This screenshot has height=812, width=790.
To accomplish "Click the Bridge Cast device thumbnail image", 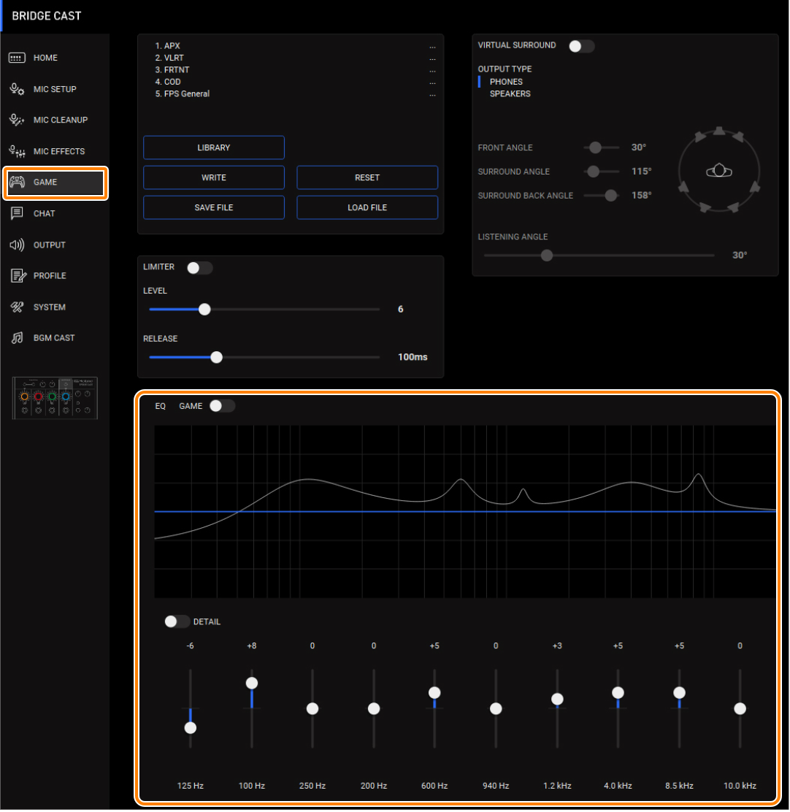I will coord(55,398).
